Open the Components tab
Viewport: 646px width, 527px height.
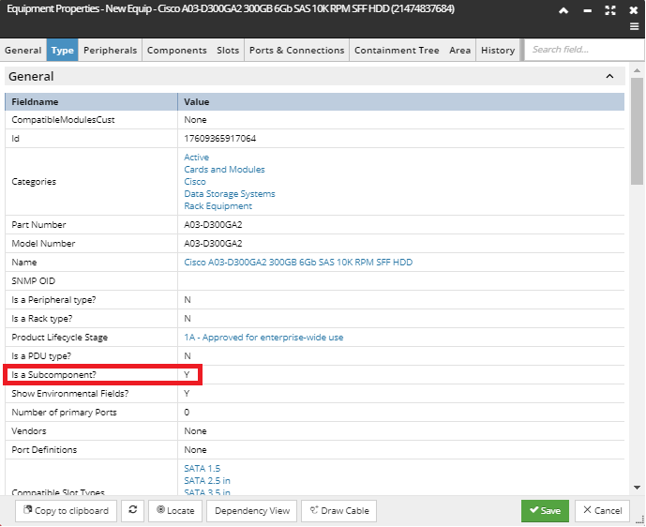[x=177, y=50]
